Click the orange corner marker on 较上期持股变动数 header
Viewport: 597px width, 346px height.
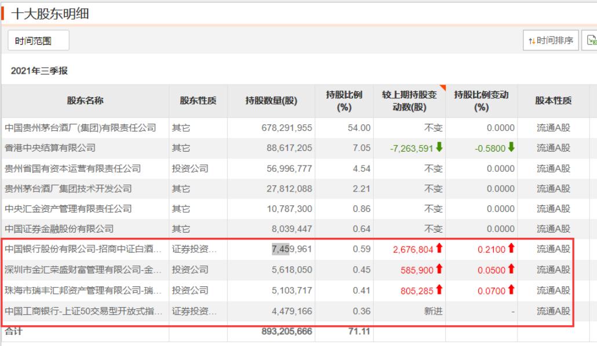443,87
